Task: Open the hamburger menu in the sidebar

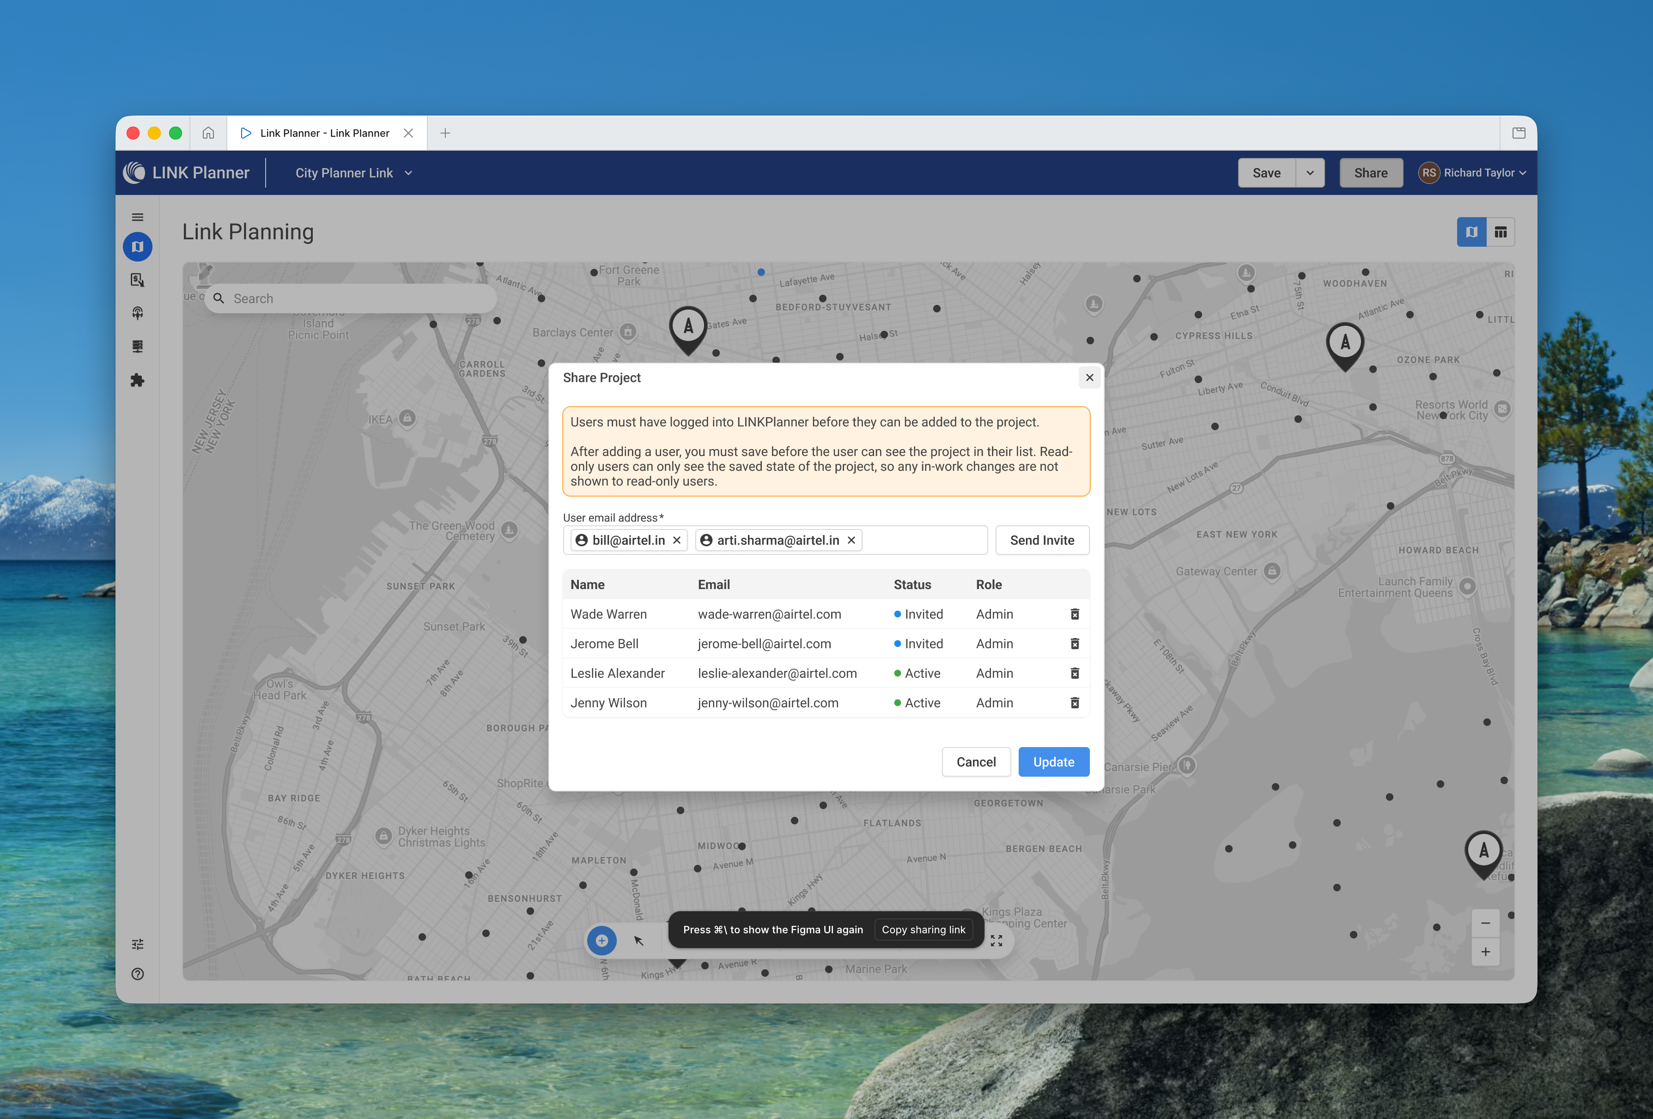Action: tap(137, 217)
